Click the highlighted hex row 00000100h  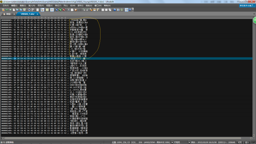pyautogui.click(x=127, y=58)
